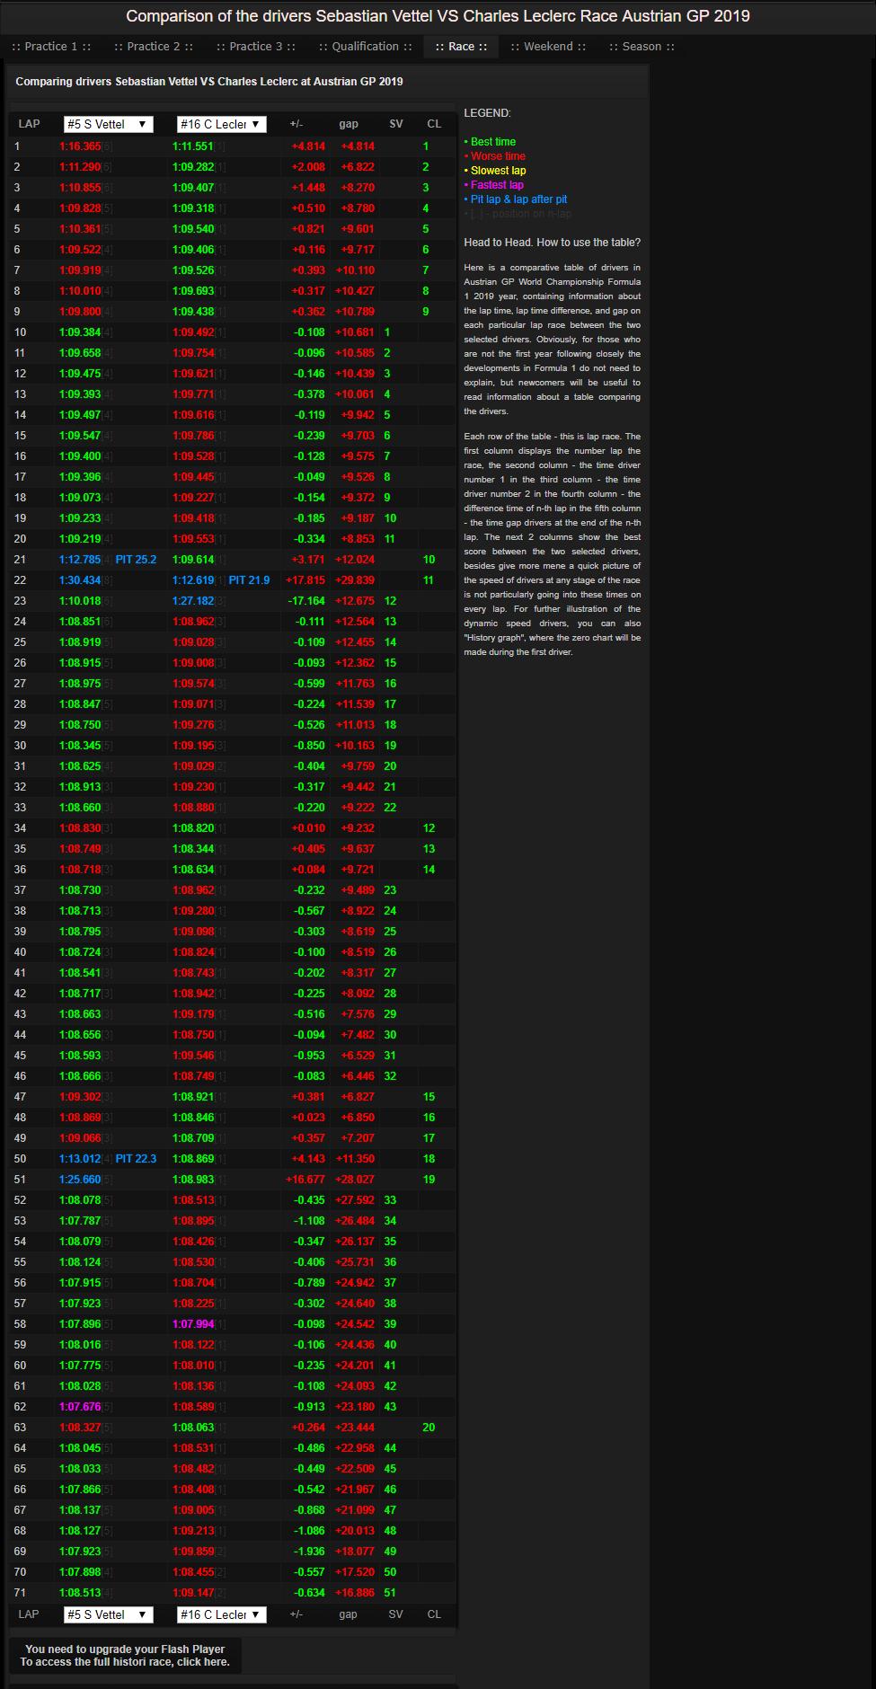Click the 'Comparing drivers' section heading
Viewport: 876px width, 1689px height.
209,82
